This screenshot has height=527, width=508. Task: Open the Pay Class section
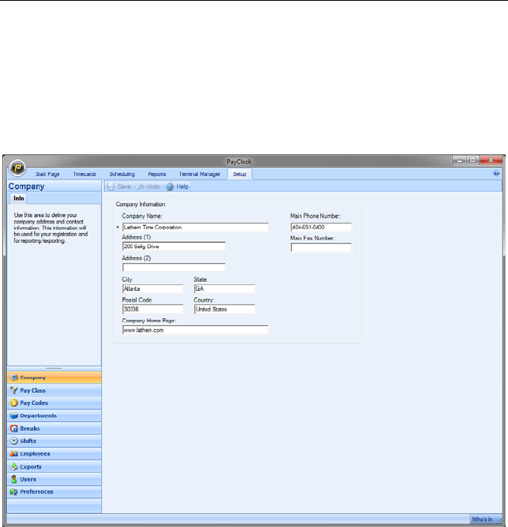point(54,390)
